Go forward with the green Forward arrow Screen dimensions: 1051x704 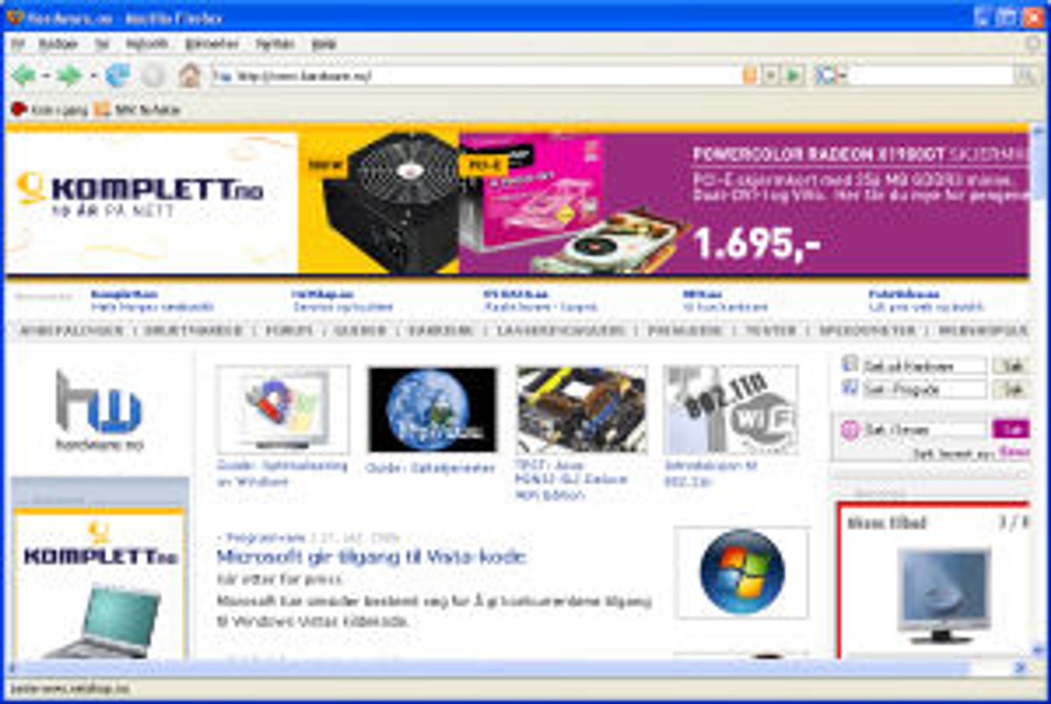pos(69,76)
